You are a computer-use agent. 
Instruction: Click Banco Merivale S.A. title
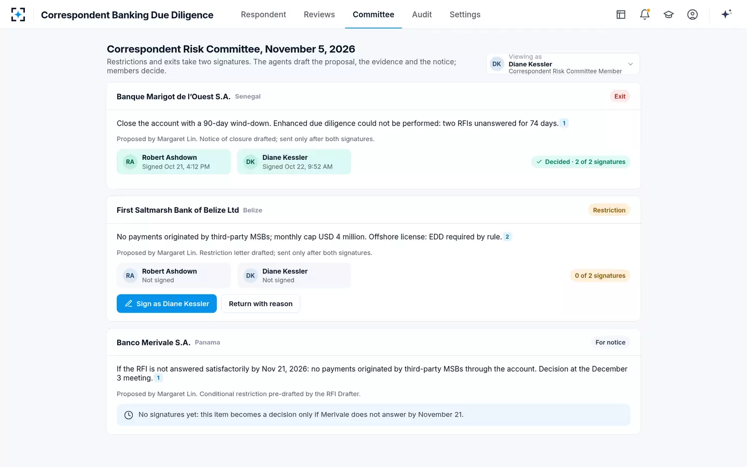point(154,342)
